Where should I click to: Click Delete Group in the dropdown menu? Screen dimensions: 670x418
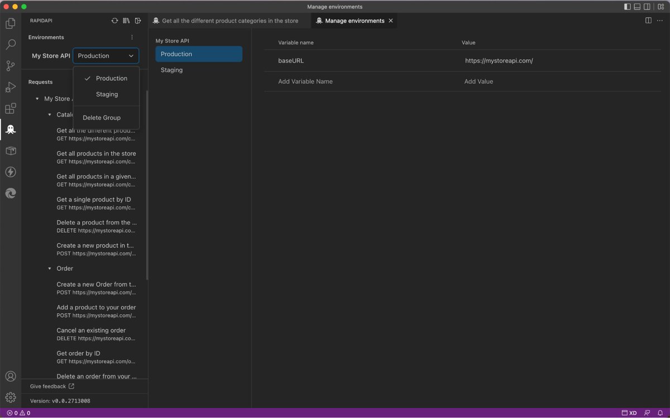pyautogui.click(x=101, y=118)
